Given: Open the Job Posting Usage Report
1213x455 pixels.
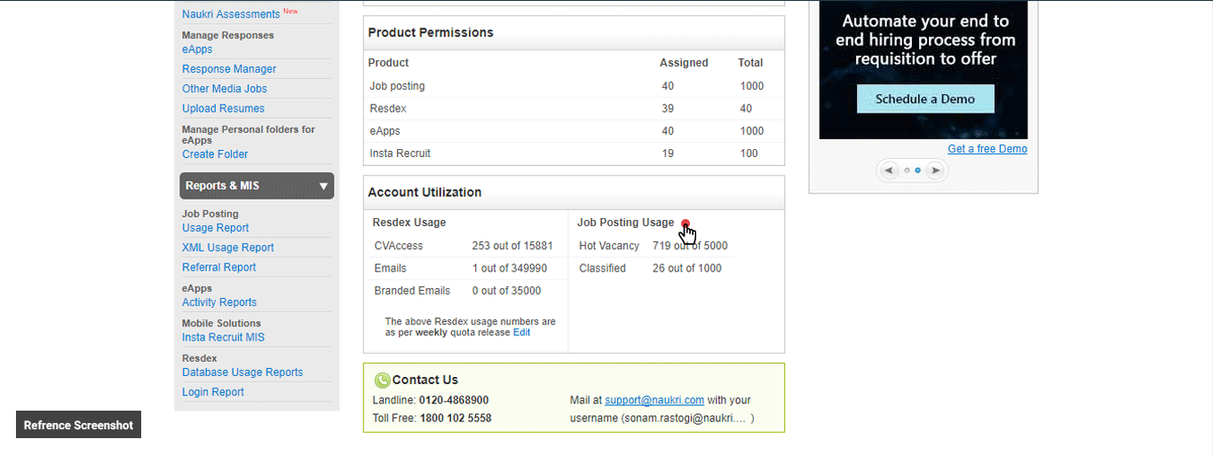Looking at the screenshot, I should (x=215, y=228).
